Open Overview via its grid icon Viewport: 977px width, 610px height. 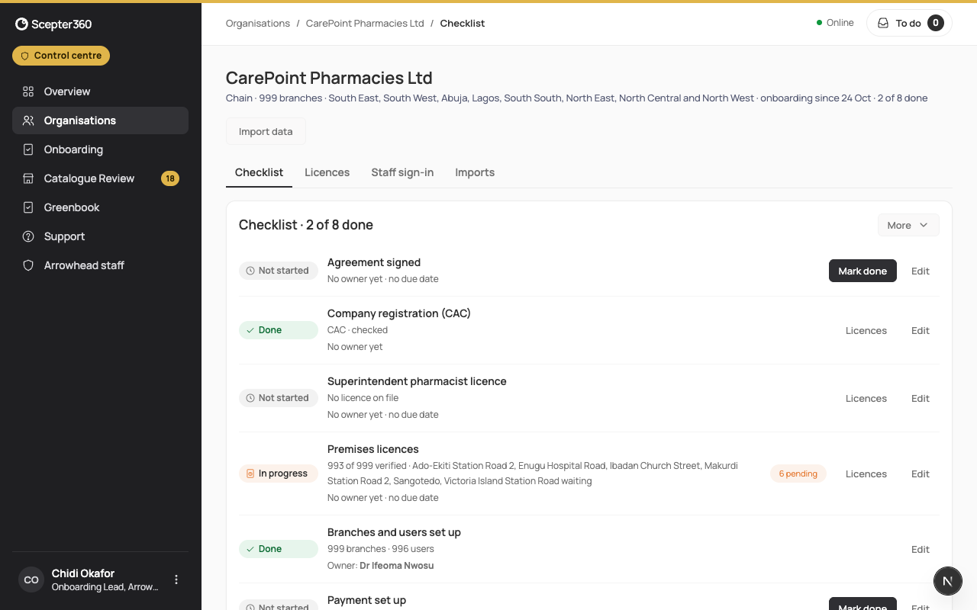[28, 91]
